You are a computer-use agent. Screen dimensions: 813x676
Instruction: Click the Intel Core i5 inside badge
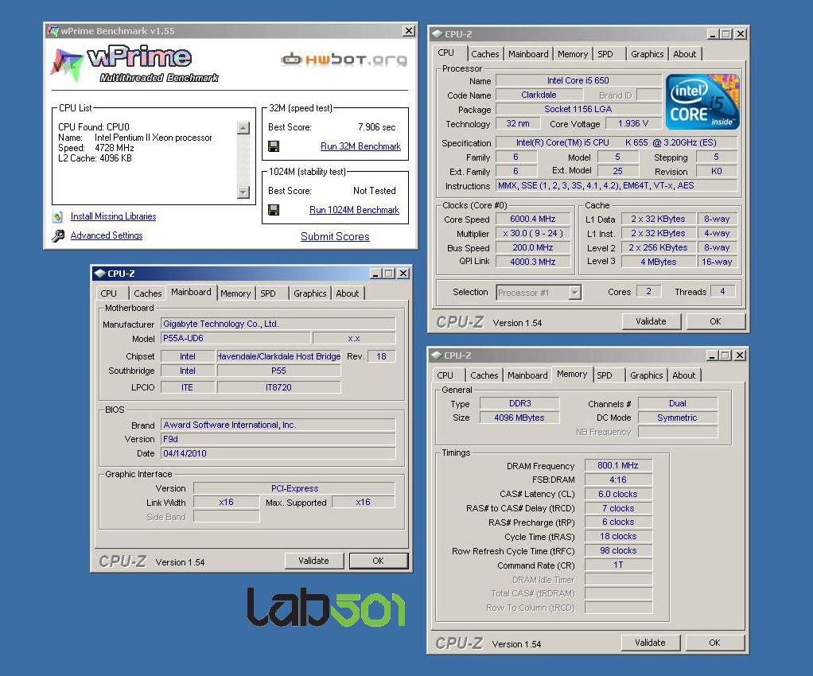coord(702,102)
